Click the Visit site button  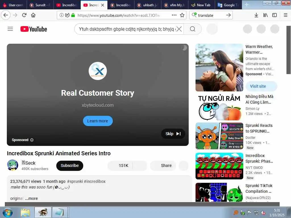click(261, 86)
